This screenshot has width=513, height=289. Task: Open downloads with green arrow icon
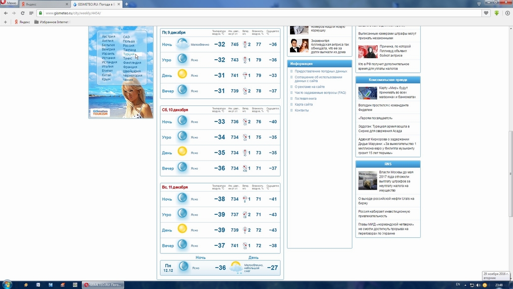click(x=496, y=13)
